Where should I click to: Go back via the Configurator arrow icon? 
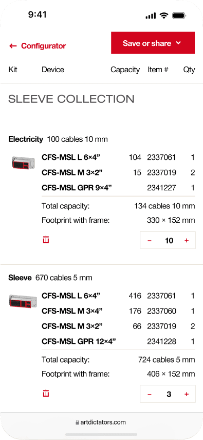tap(13, 46)
